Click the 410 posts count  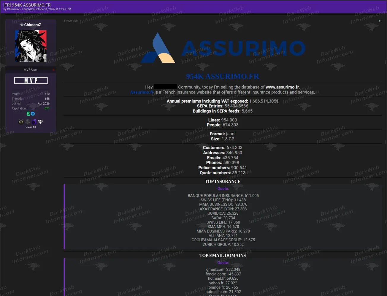pos(47,94)
